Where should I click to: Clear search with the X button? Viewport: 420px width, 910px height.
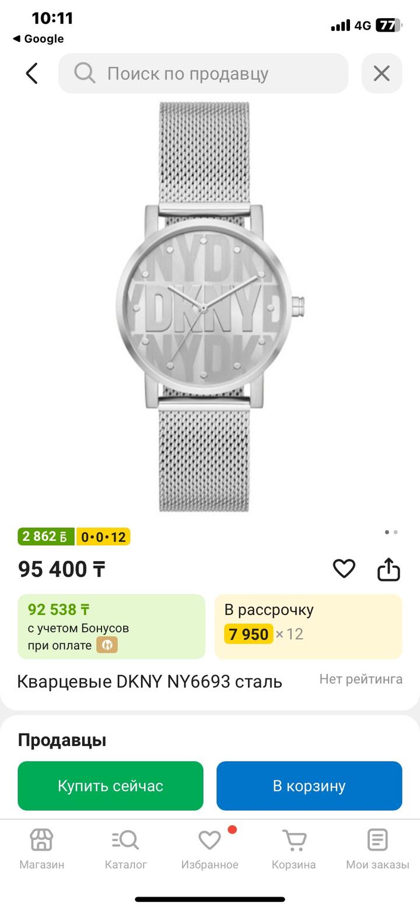(381, 74)
